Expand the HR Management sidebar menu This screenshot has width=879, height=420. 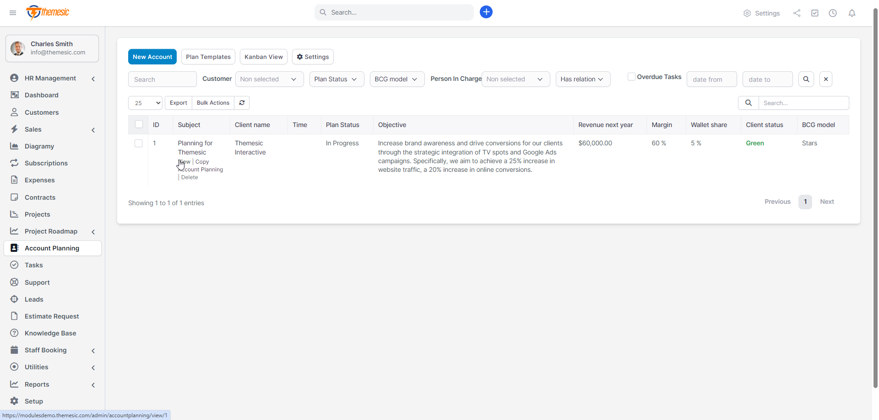click(x=53, y=78)
